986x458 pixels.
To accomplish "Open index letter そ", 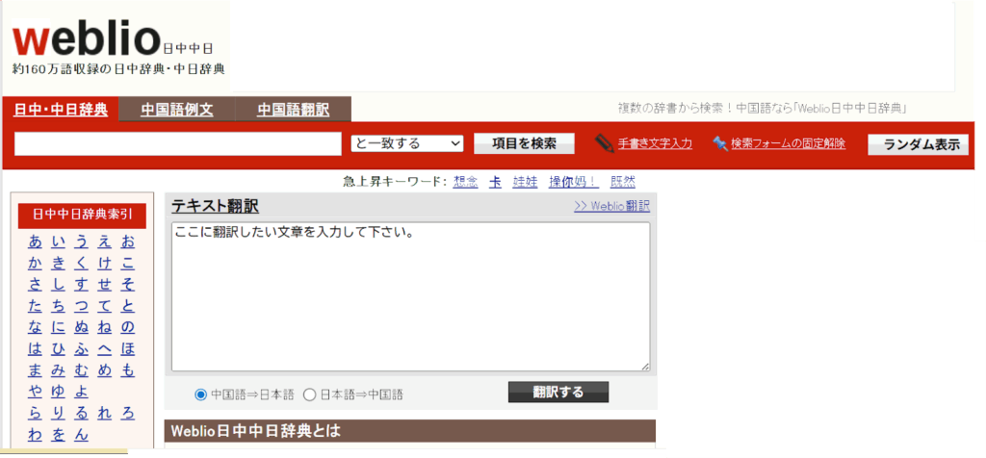I will 128,285.
